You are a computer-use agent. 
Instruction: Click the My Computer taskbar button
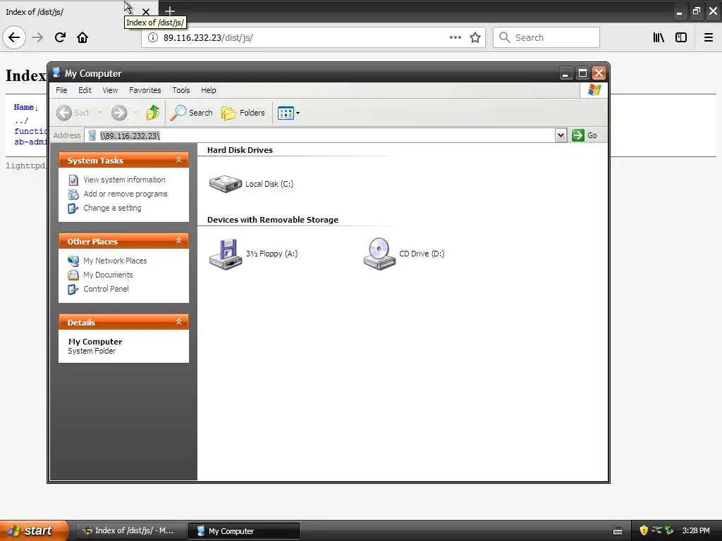pos(243,531)
